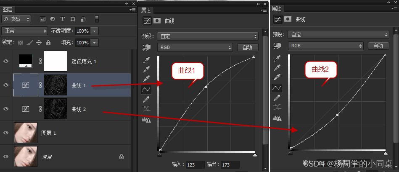Switch to the 图层 panel tab
Image resolution: width=399 pixels, height=172 pixels.
[x=8, y=10]
